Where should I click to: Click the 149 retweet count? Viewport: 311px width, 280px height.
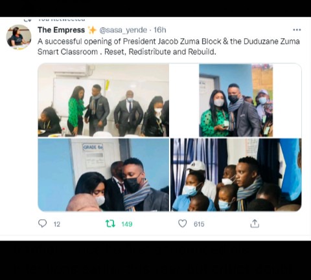(x=127, y=224)
